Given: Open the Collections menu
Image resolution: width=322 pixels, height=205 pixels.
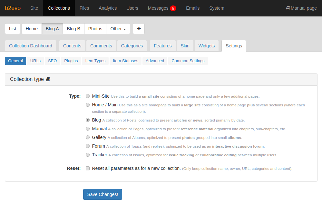Looking at the screenshot, I should [59, 8].
